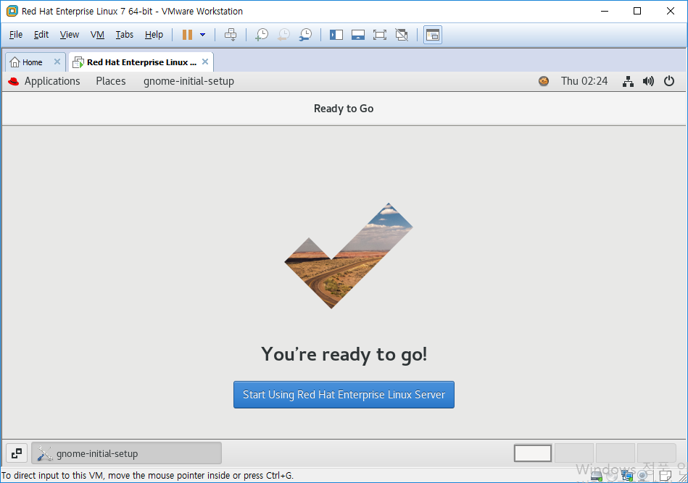
Task: Expand the power options dropdown arrow
Action: pyautogui.click(x=203, y=35)
